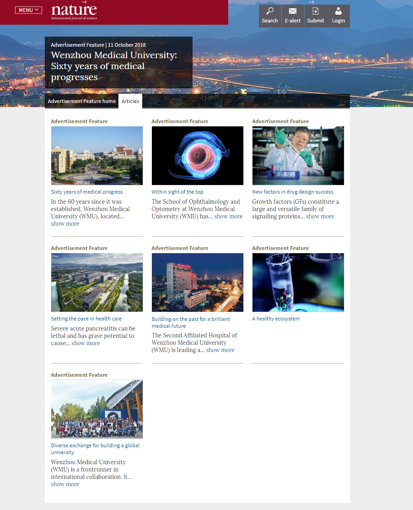Click the Submit document icon

point(316,11)
